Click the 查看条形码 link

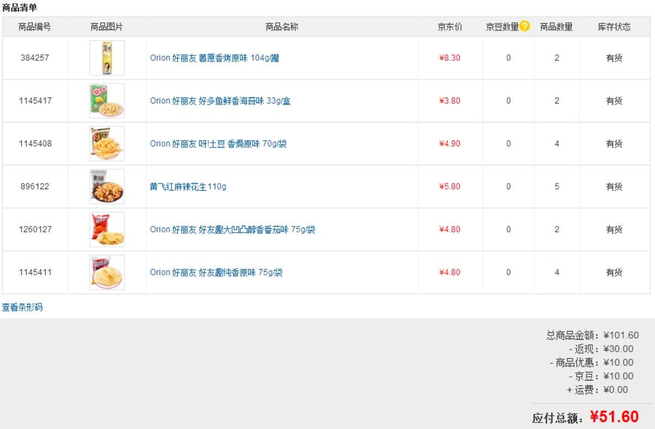(22, 308)
